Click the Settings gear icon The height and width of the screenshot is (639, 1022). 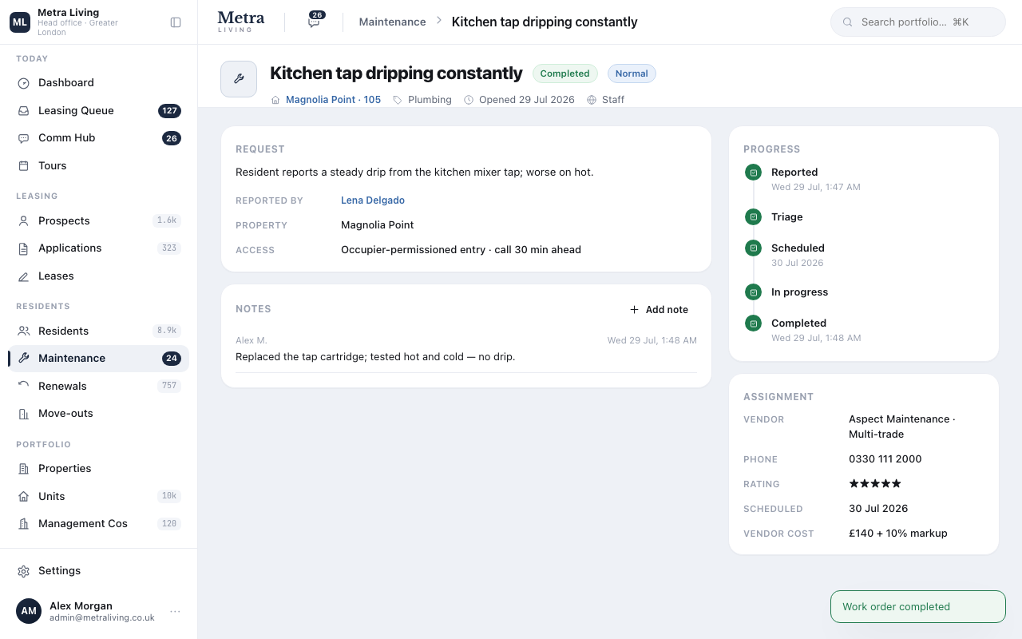click(x=23, y=571)
